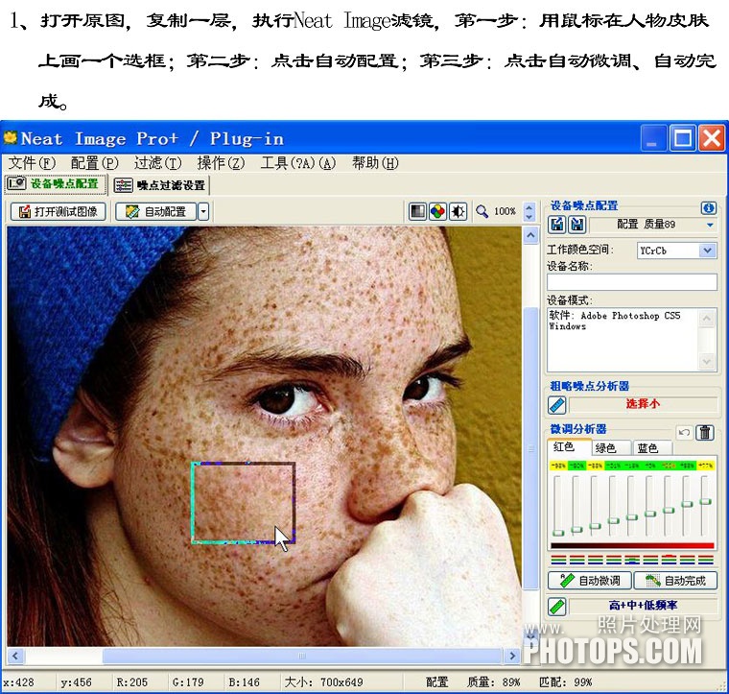Click the trash icon in fine-tune analyzer
729x694 pixels.
(705, 433)
